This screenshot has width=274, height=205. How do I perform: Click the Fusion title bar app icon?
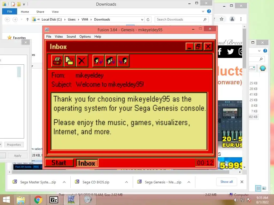pos(47,30)
